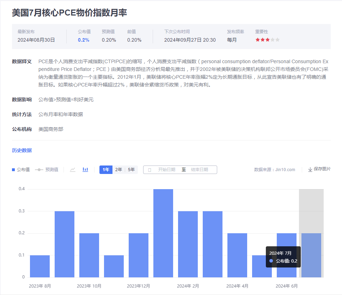Toggle 预测值 legend series
Screen dimensions: 342x295
click(x=47, y=170)
